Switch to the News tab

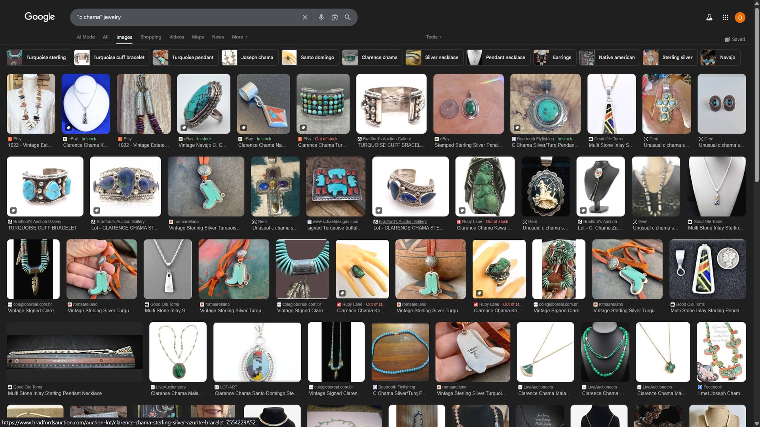coord(218,37)
